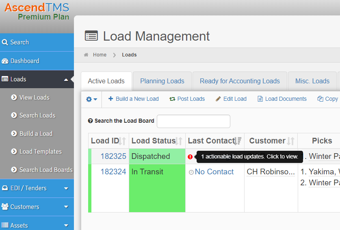The width and height of the screenshot is (340, 230).
Task: Click the Search the Load Board field
Action: (193, 121)
